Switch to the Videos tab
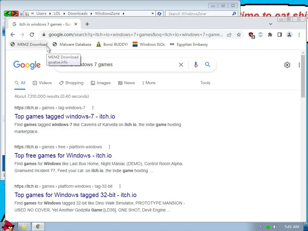Image resolution: width=308 pixels, height=231 pixels. pyautogui.click(x=42, y=83)
